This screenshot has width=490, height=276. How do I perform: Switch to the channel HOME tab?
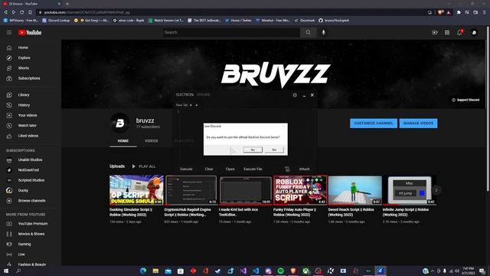pyautogui.click(x=123, y=141)
